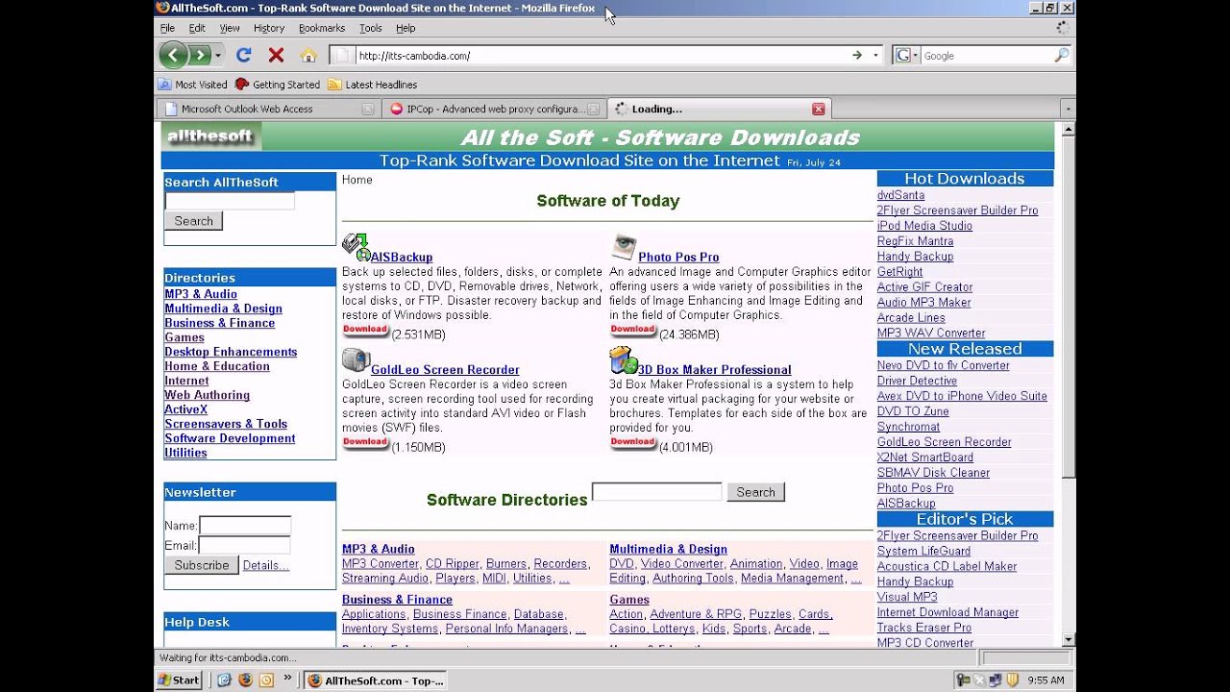Download GoldLeo Screen Recorder
This screenshot has width=1230, height=692.
[365, 442]
